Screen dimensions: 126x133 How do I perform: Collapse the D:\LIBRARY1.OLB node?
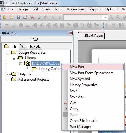click(x=21, y=64)
